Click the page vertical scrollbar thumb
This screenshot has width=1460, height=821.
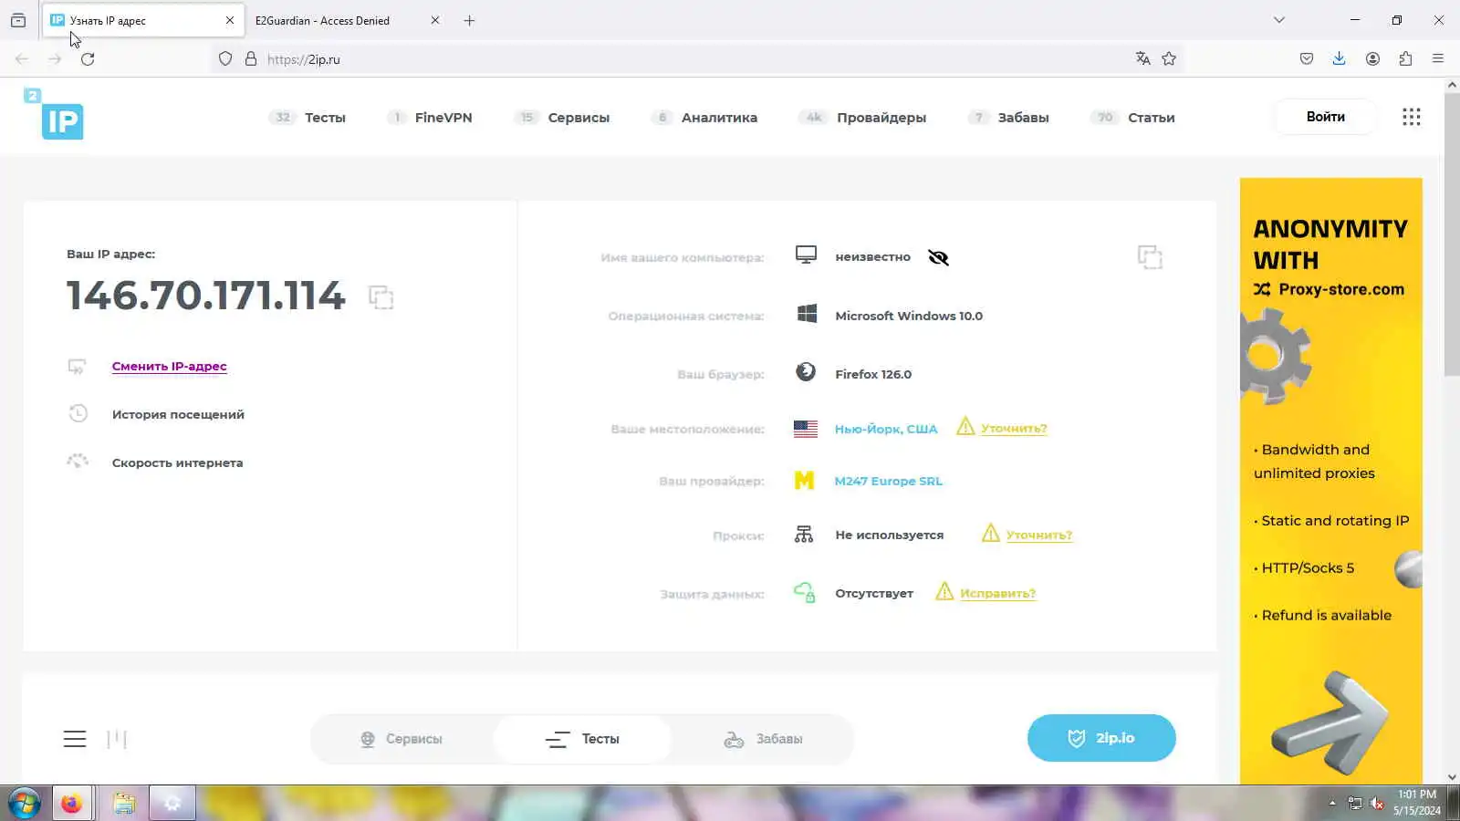[1452, 233]
